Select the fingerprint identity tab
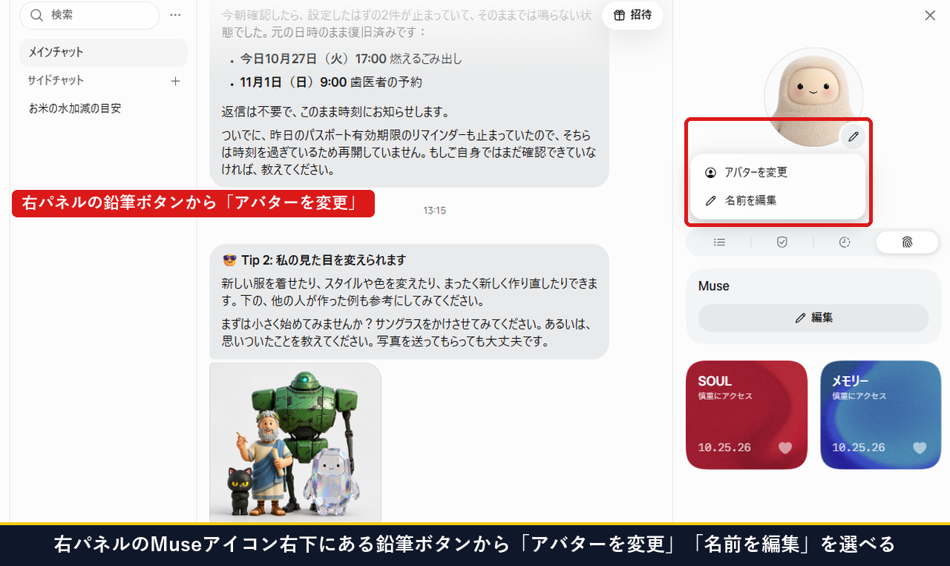 (x=907, y=242)
